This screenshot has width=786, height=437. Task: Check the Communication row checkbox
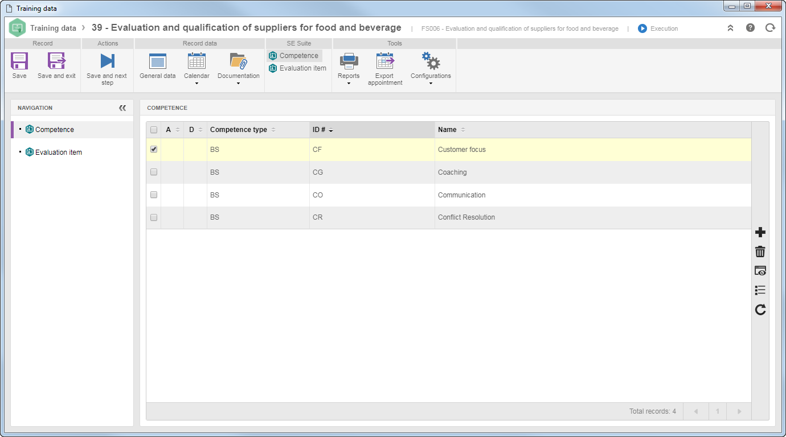tap(154, 195)
